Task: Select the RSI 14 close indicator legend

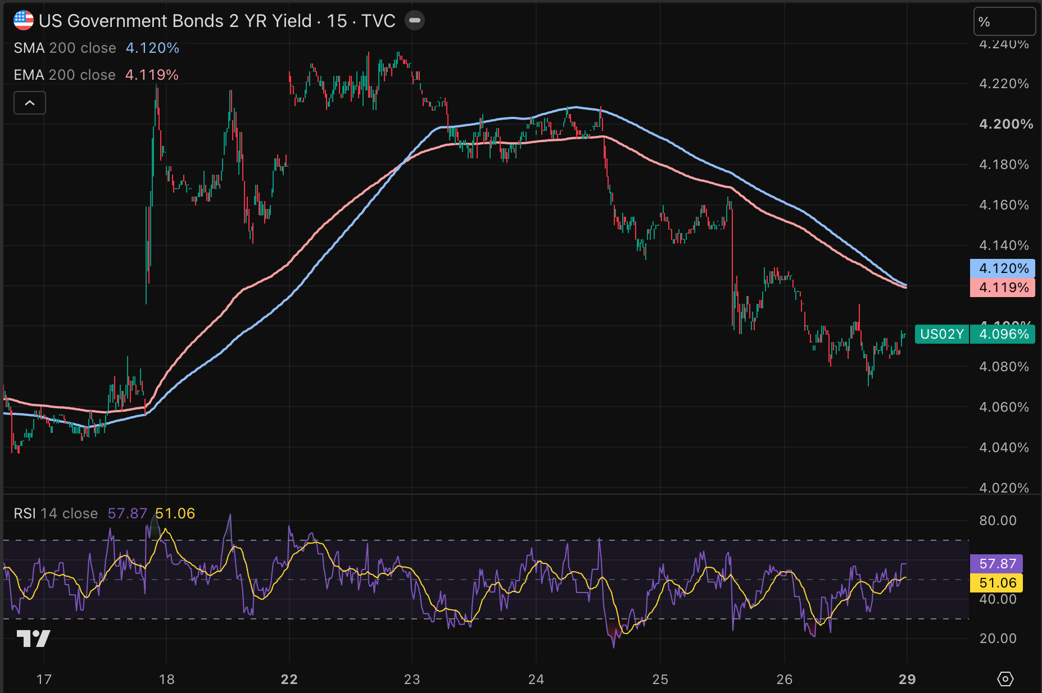Action: tap(56, 513)
